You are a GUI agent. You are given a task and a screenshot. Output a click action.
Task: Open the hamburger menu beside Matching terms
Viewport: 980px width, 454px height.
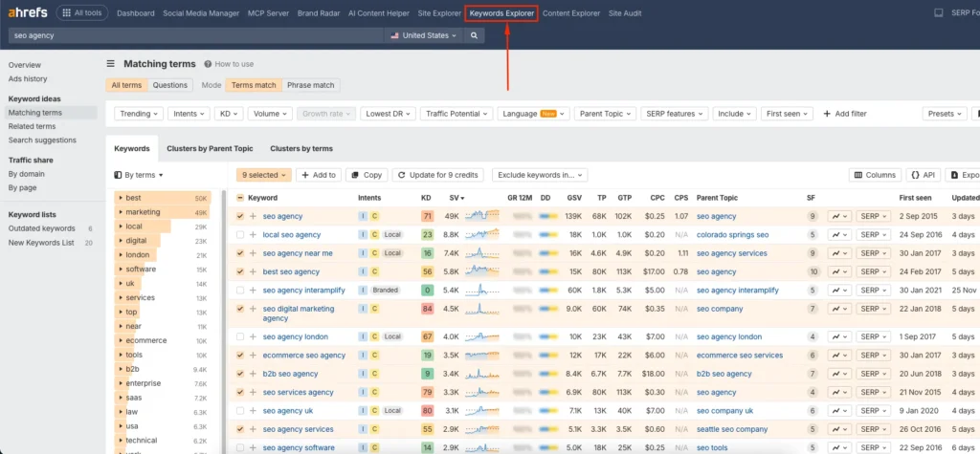pyautogui.click(x=111, y=64)
